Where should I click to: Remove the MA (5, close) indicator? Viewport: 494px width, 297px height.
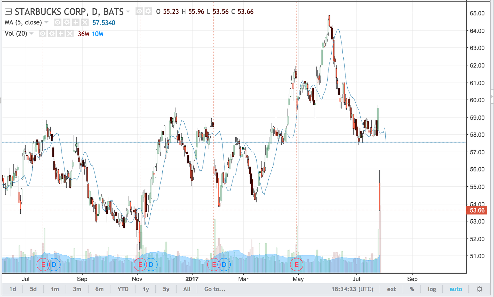tap(85, 22)
